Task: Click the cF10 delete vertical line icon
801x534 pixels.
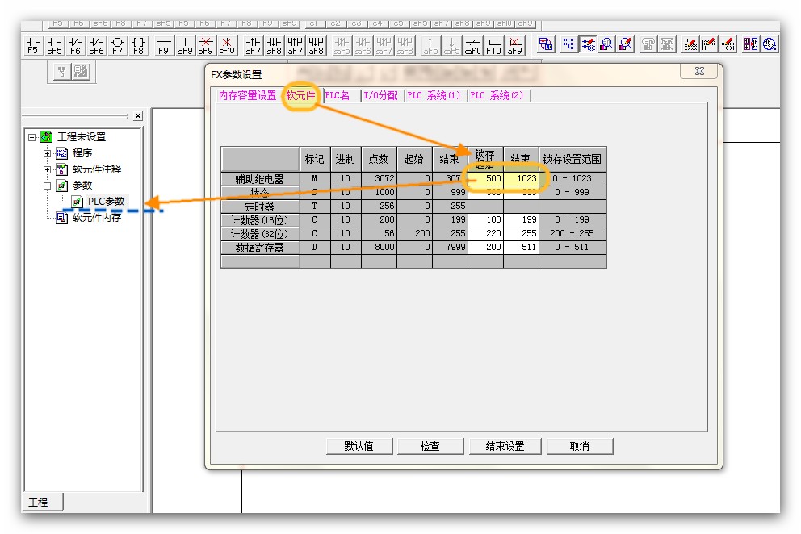Action: pos(227,44)
